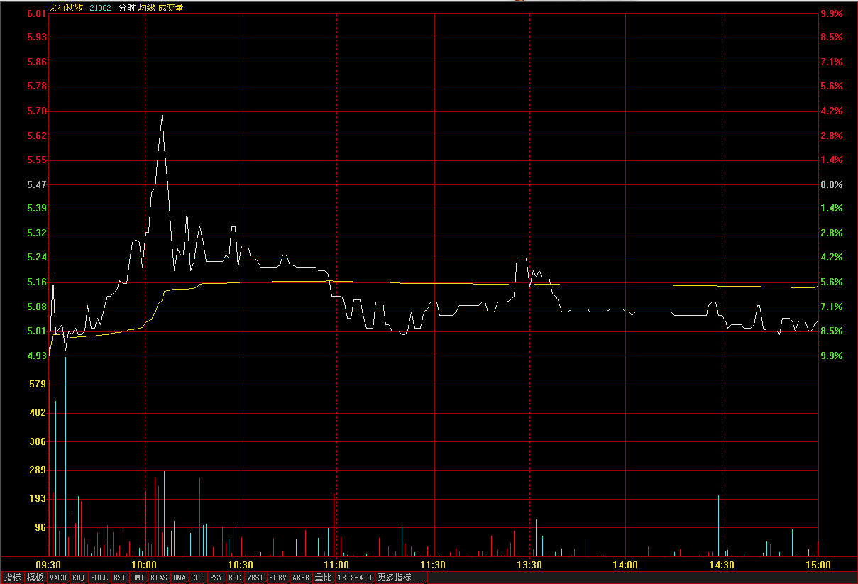
Task: Select the KDJ indicator tab
Action: click(79, 578)
